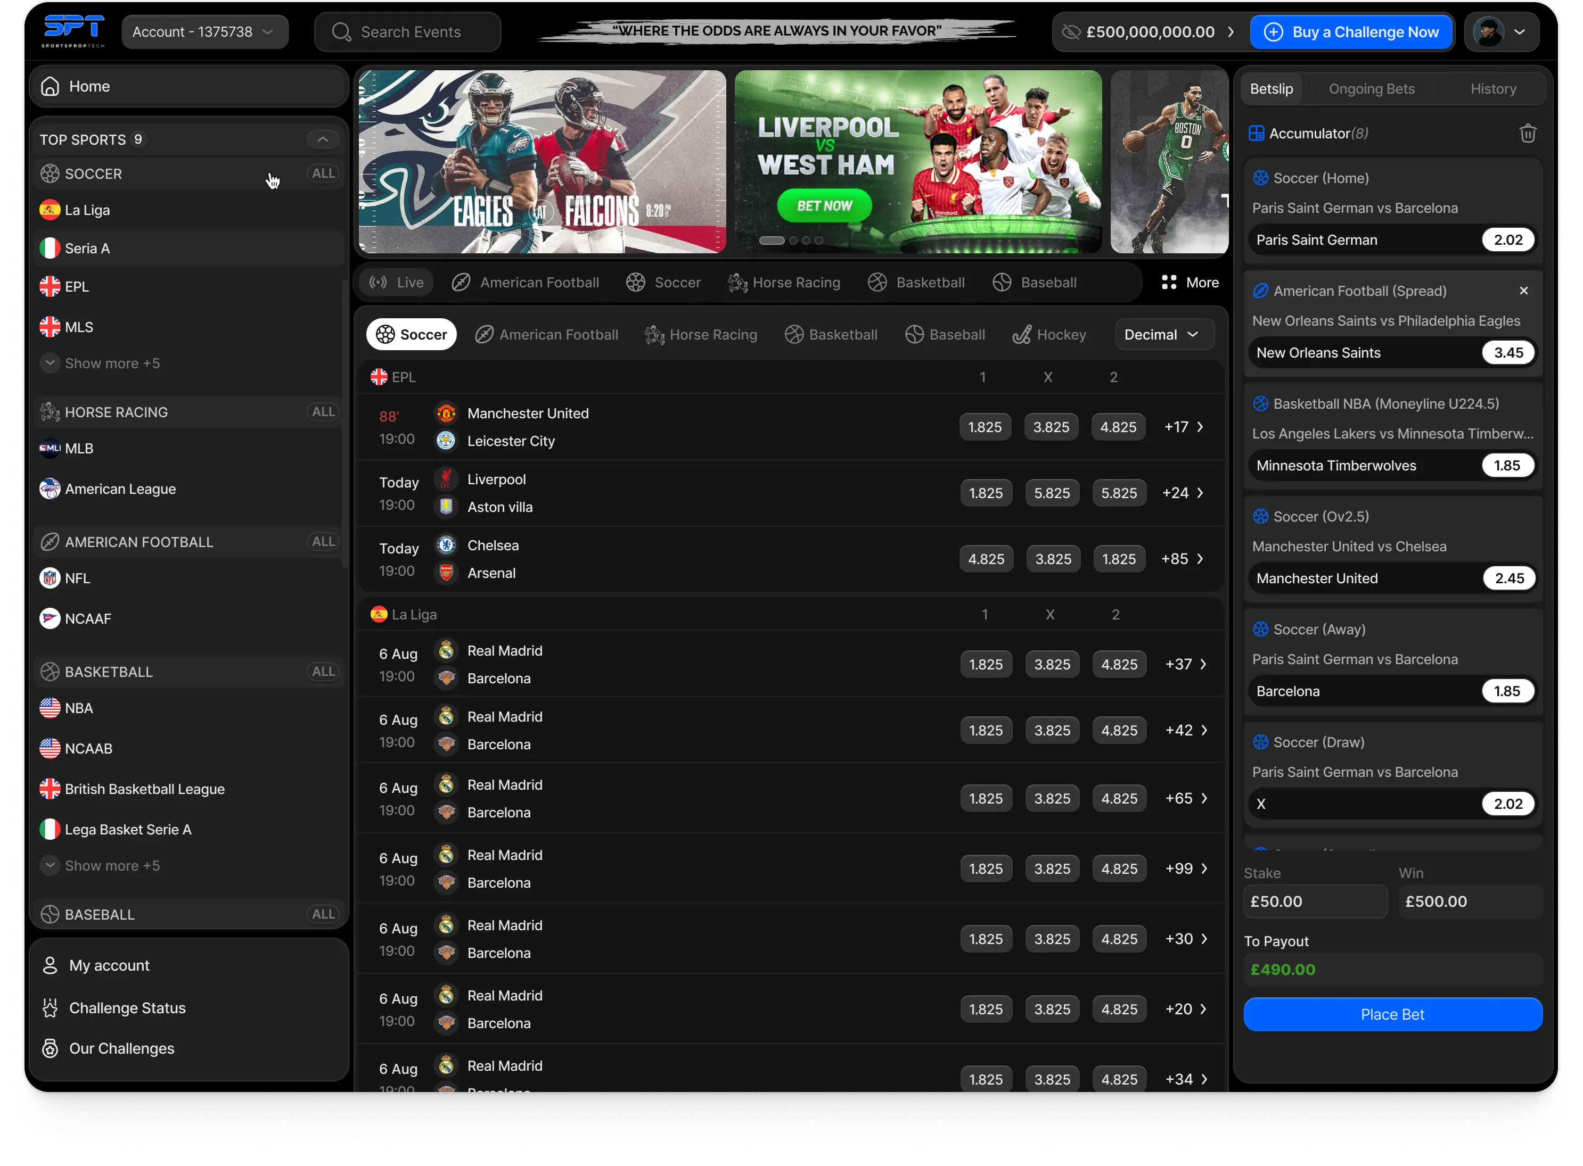1583x1166 pixels.
Task: Expand +17 markets for Manchester United match
Action: tap(1184, 427)
